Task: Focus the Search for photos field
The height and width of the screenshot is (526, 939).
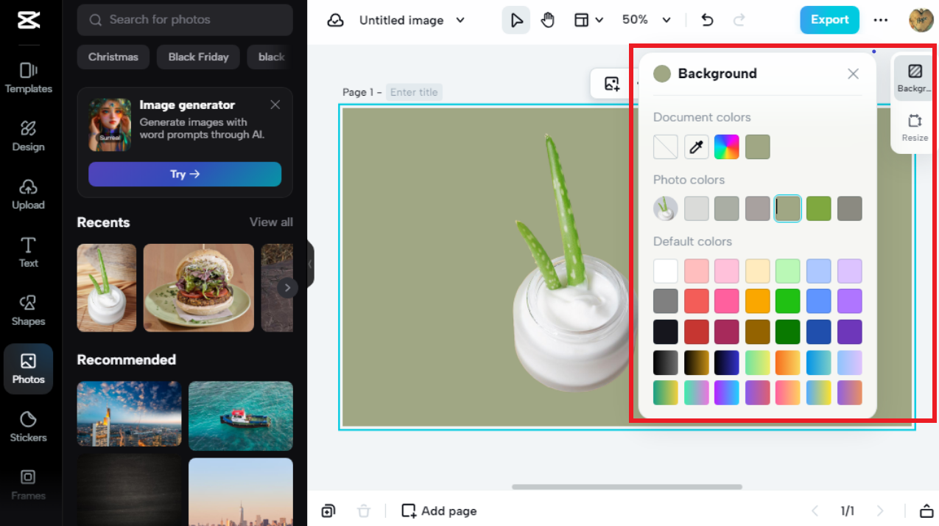Action: 185,20
